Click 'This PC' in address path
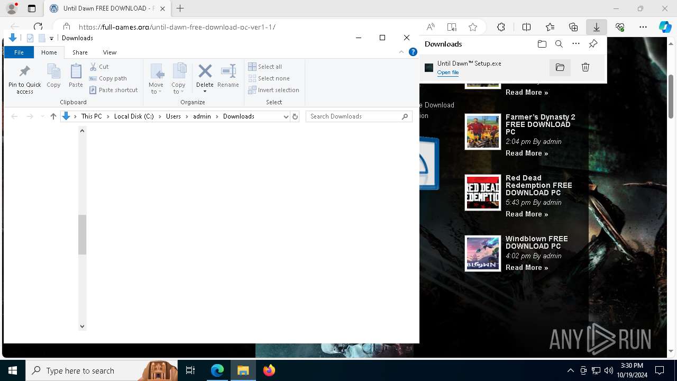The width and height of the screenshot is (677, 381). pyautogui.click(x=92, y=116)
